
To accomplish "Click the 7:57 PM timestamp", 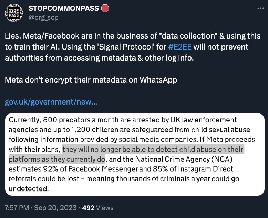I will click(17, 208).
